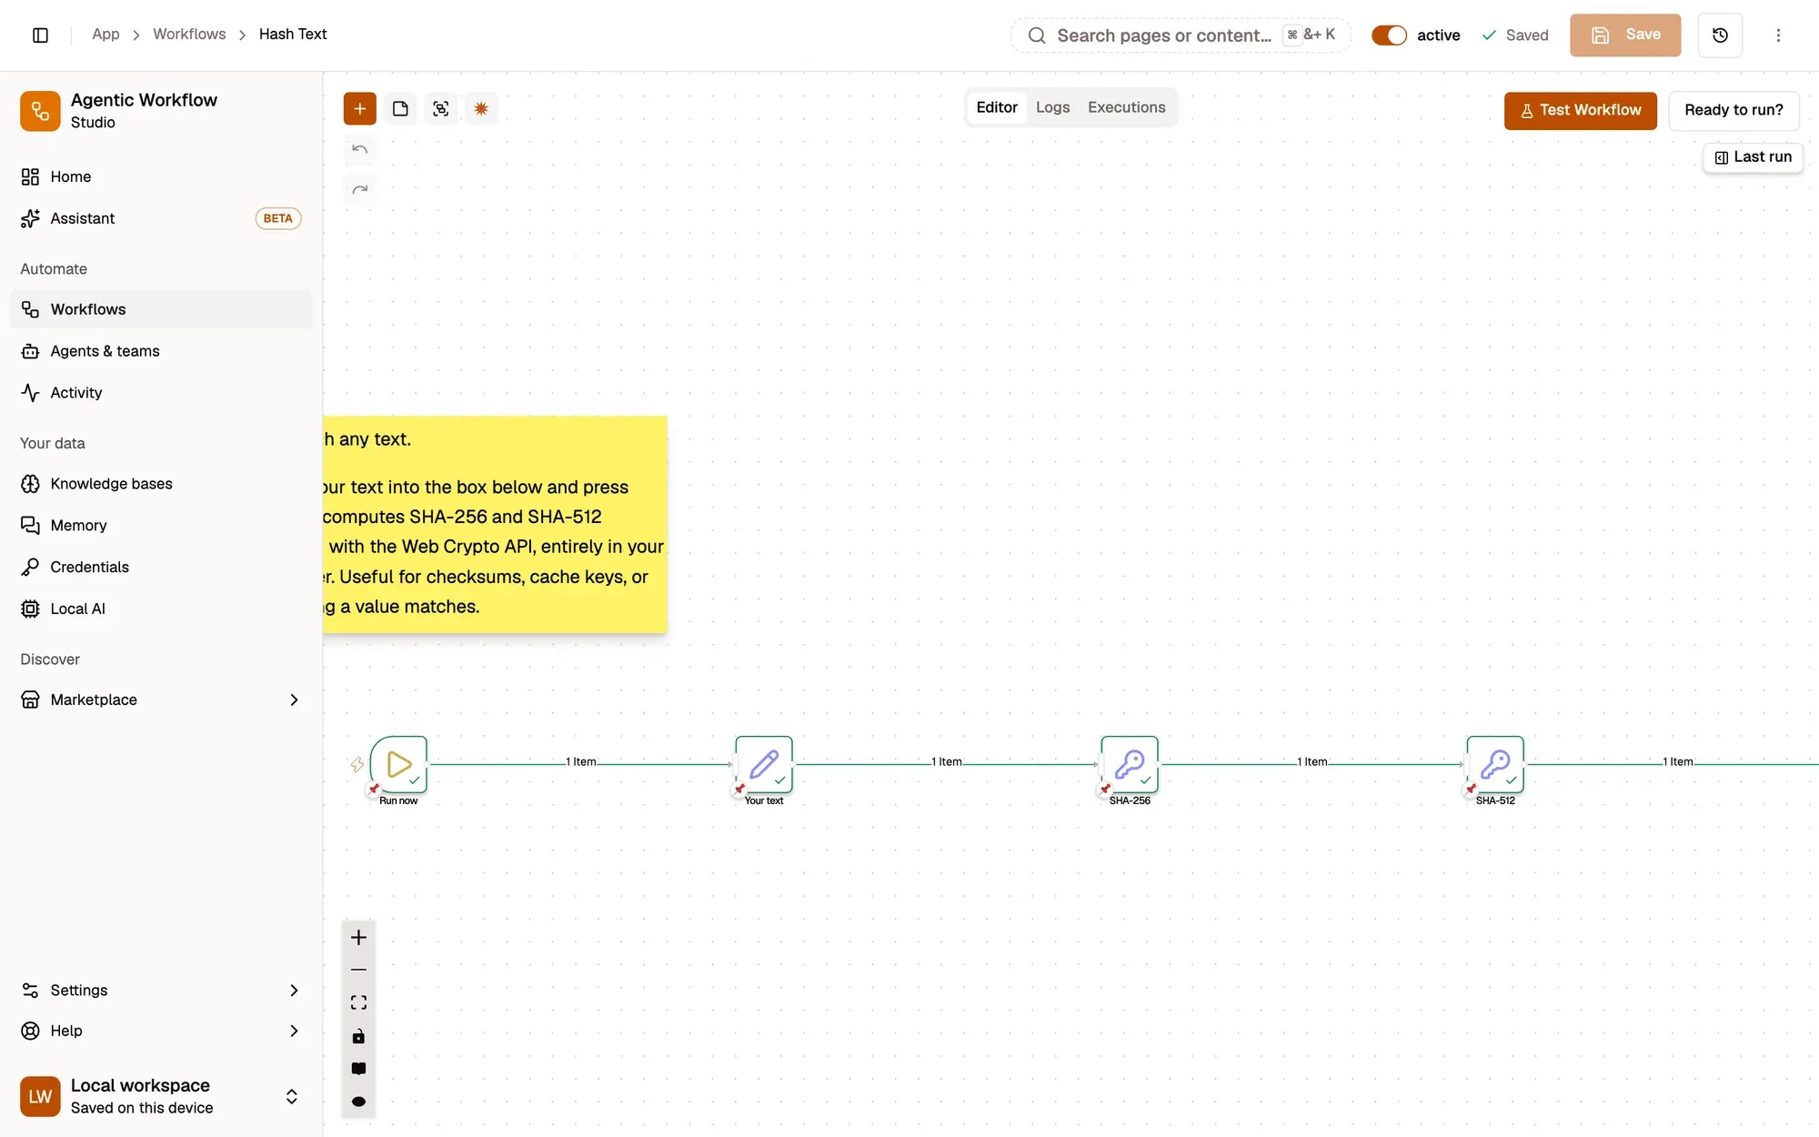The width and height of the screenshot is (1819, 1137).
Task: Redo the canvas change
Action: coord(359,189)
